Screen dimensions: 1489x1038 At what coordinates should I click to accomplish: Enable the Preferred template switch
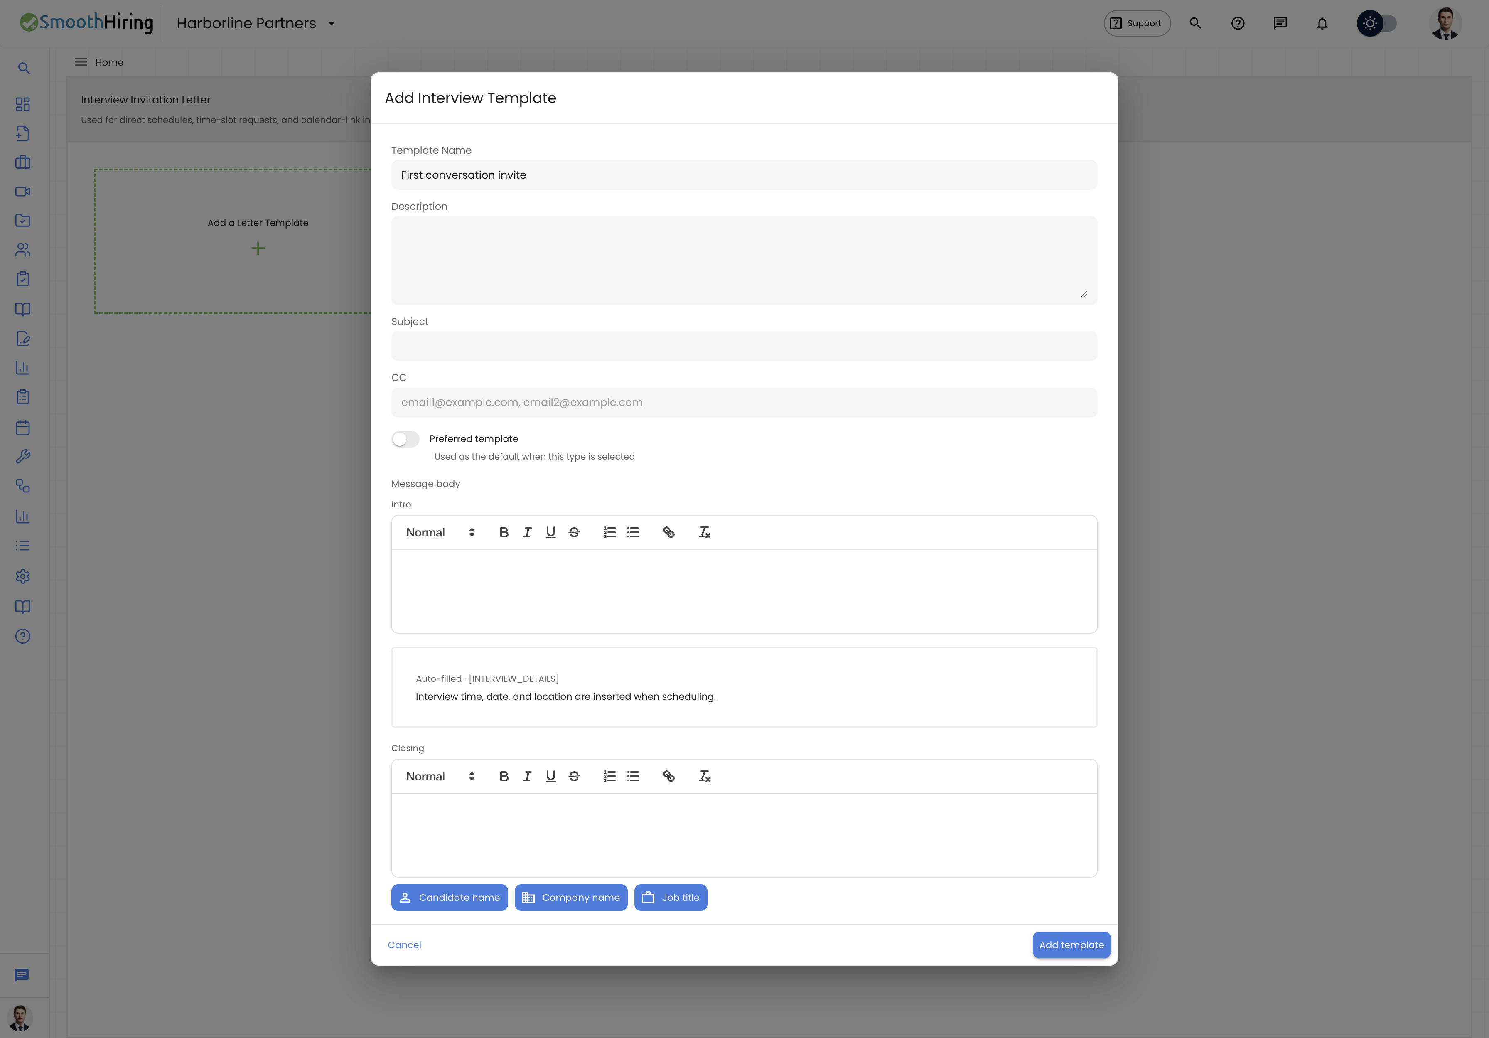coord(405,439)
